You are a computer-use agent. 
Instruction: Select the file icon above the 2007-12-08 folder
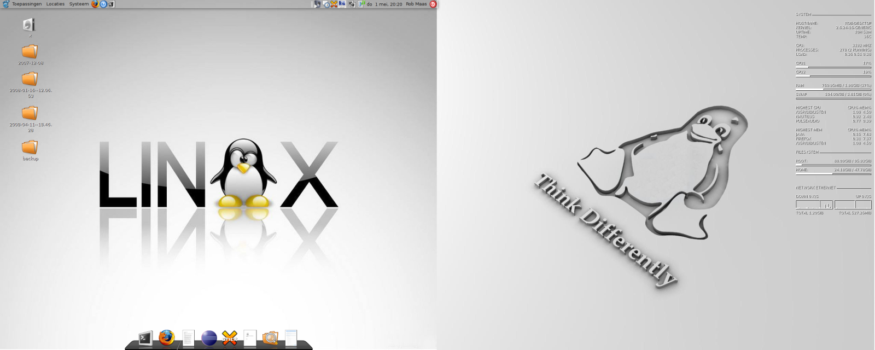tap(29, 25)
